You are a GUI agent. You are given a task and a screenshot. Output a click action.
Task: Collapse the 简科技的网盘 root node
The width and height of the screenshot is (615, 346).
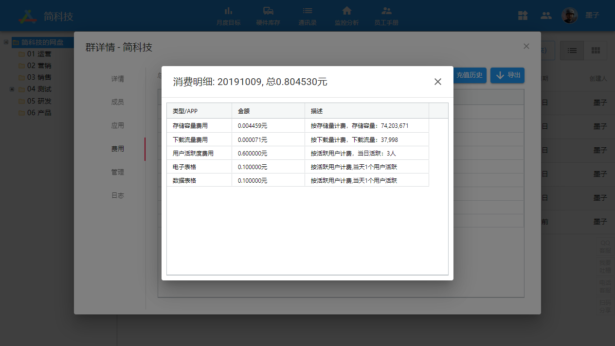click(6, 42)
